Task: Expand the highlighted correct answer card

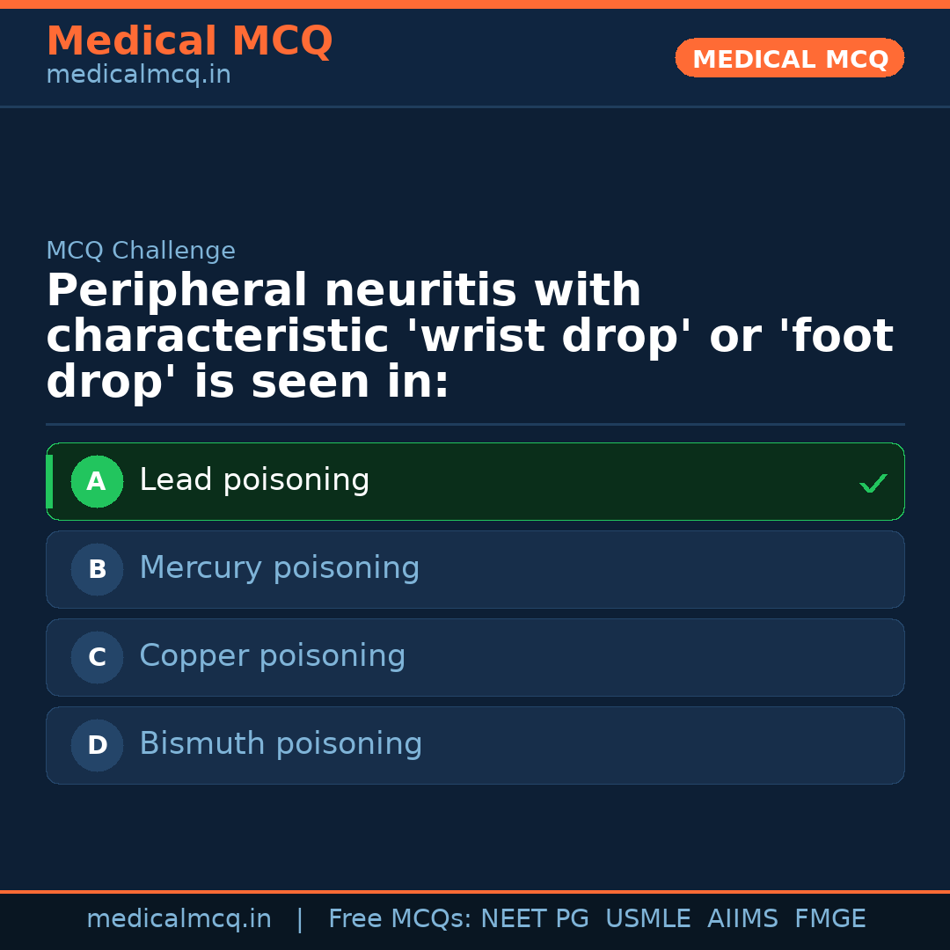Action: [475, 481]
